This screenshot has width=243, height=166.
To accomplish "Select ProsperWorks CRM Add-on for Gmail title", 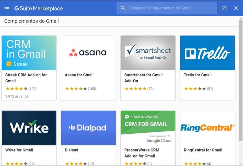I will pos(142,153).
